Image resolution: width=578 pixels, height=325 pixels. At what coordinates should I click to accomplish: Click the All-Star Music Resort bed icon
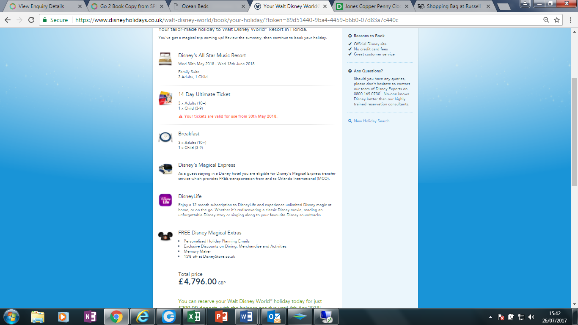165,59
